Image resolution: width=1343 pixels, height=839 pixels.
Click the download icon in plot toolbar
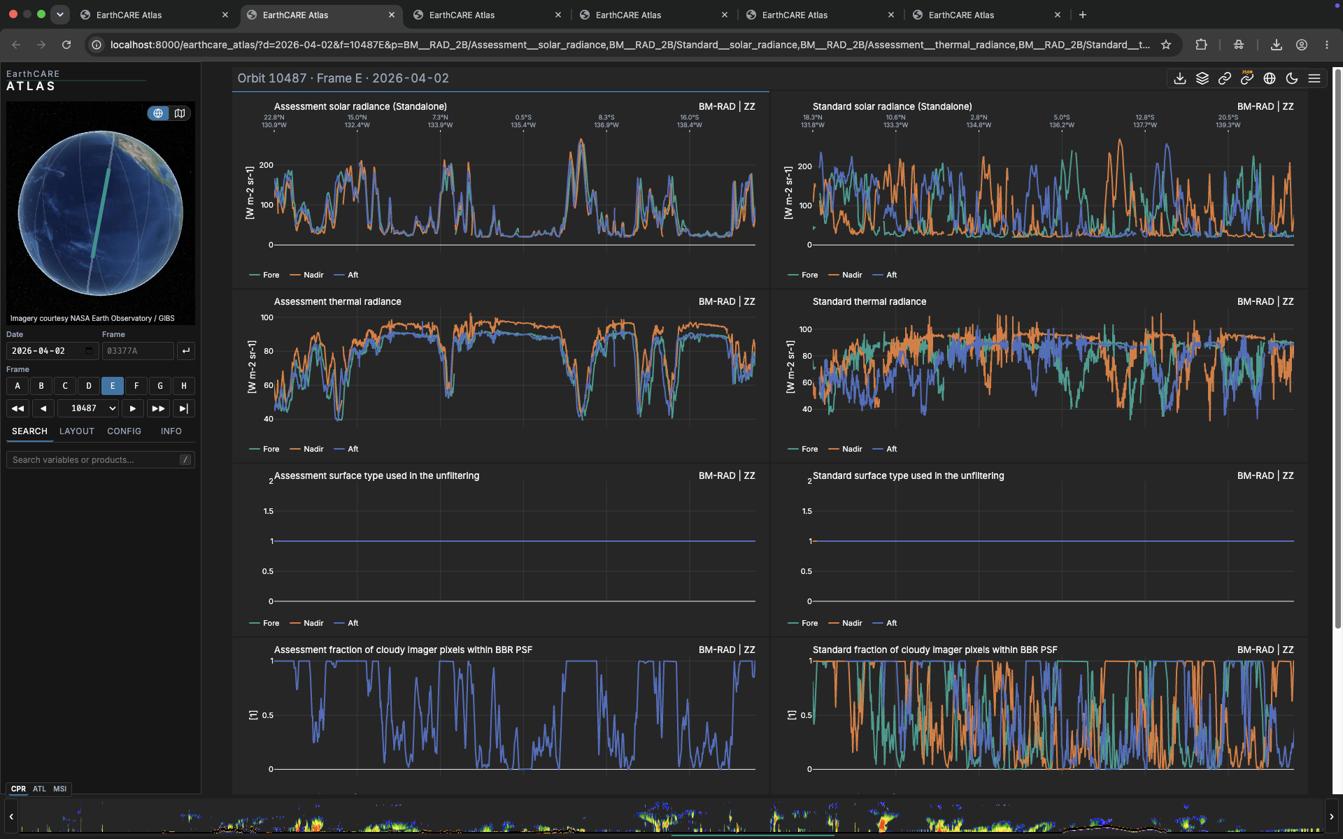[x=1179, y=78]
